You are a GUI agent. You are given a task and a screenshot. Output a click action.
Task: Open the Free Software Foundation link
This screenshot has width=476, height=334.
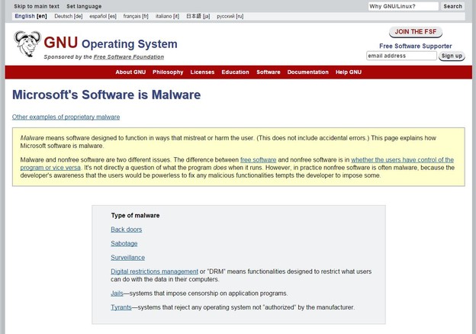(129, 56)
